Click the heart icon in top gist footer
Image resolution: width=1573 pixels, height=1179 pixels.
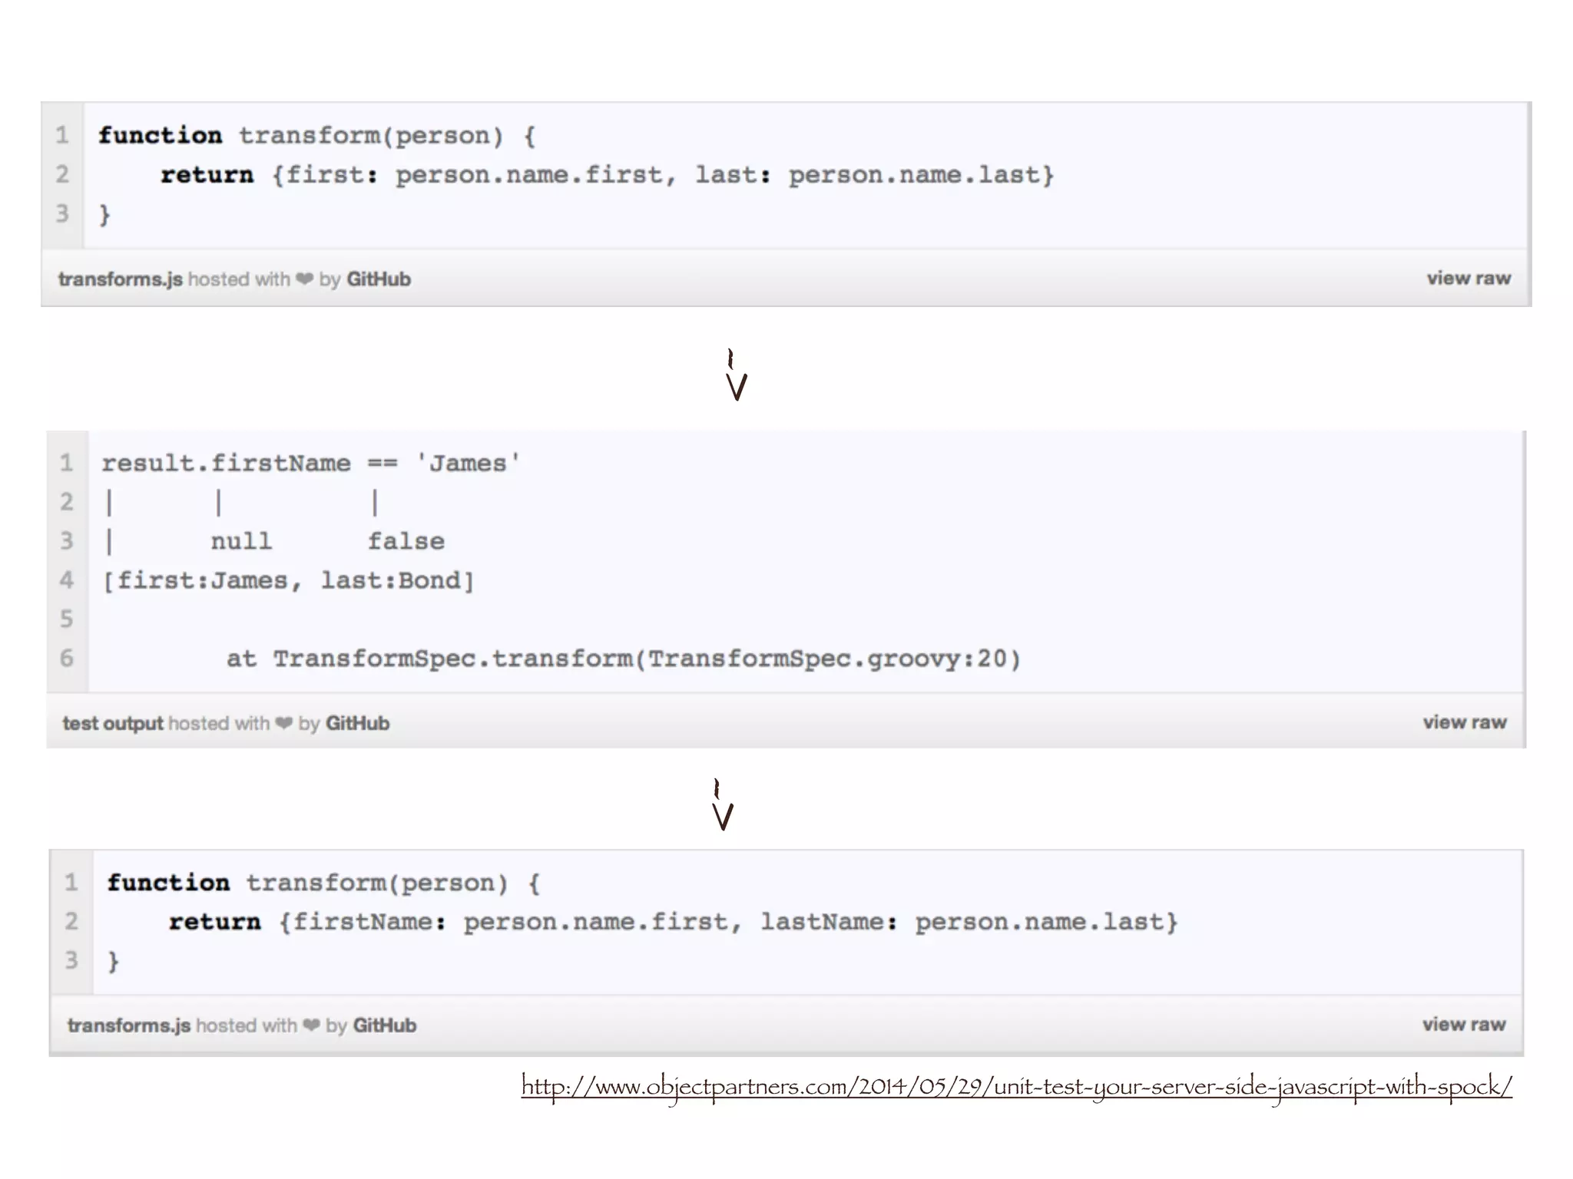click(x=305, y=279)
